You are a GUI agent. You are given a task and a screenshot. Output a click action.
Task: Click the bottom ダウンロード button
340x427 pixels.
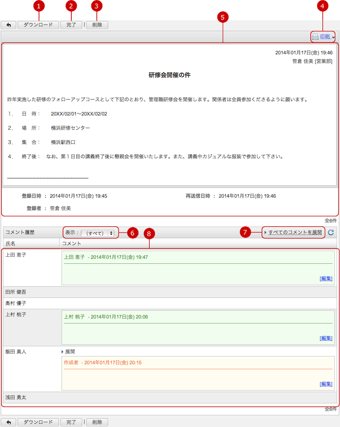pyautogui.click(x=38, y=422)
